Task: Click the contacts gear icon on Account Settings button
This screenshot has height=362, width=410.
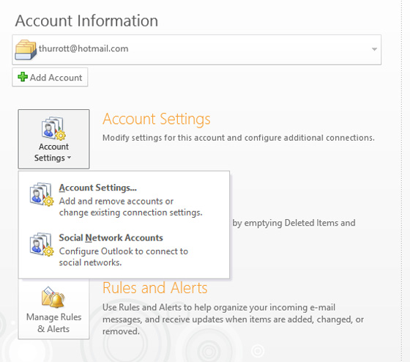Action: pyautogui.click(x=53, y=128)
